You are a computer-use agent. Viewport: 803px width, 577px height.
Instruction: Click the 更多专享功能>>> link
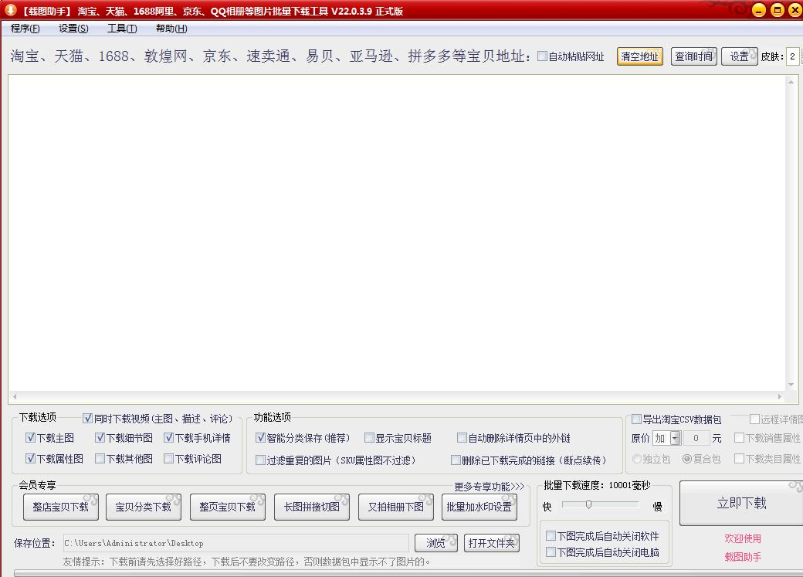pos(489,487)
